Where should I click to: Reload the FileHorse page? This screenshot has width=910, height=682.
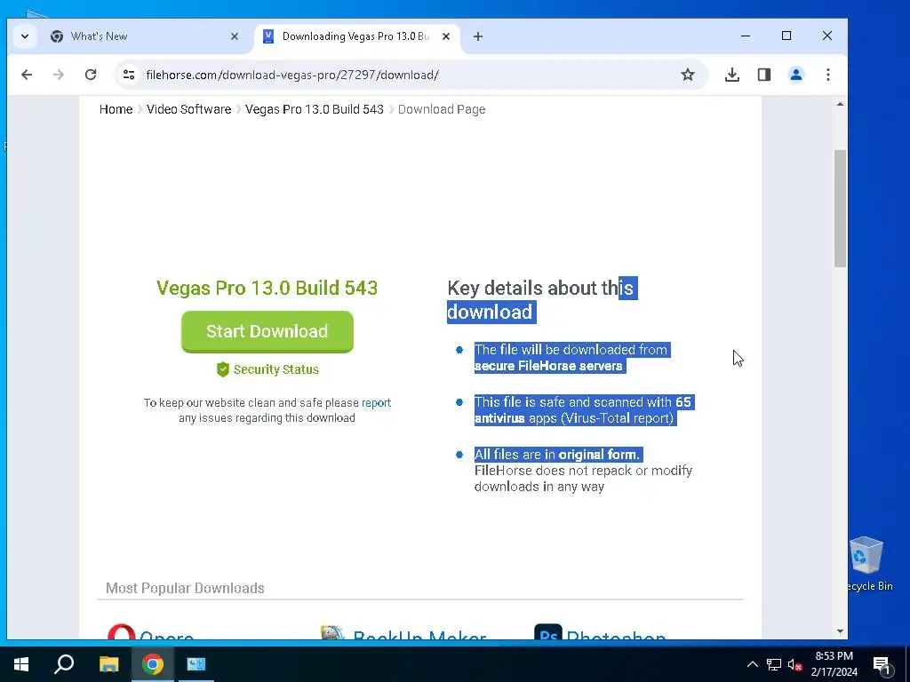click(x=91, y=75)
